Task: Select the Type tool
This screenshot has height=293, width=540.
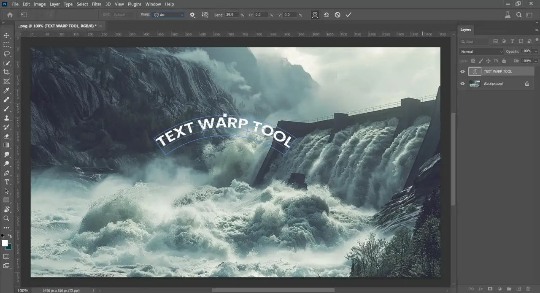Action: [x=6, y=182]
